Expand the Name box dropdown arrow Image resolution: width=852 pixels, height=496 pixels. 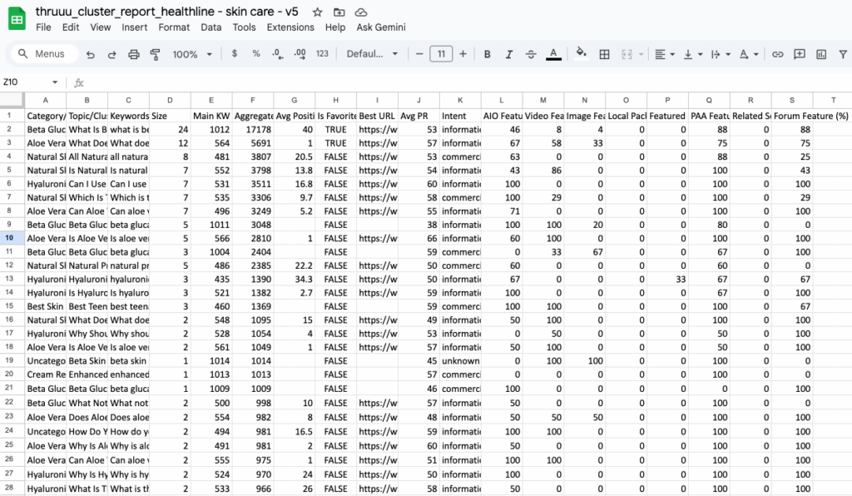click(x=55, y=82)
